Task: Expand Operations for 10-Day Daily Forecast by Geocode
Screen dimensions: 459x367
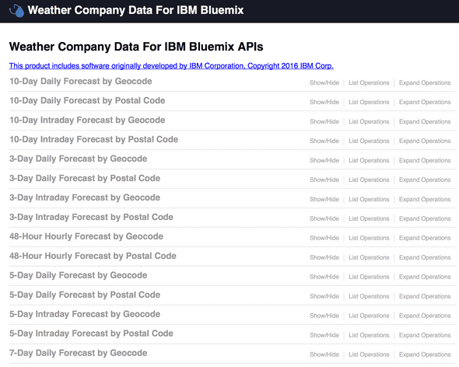Action: click(425, 83)
